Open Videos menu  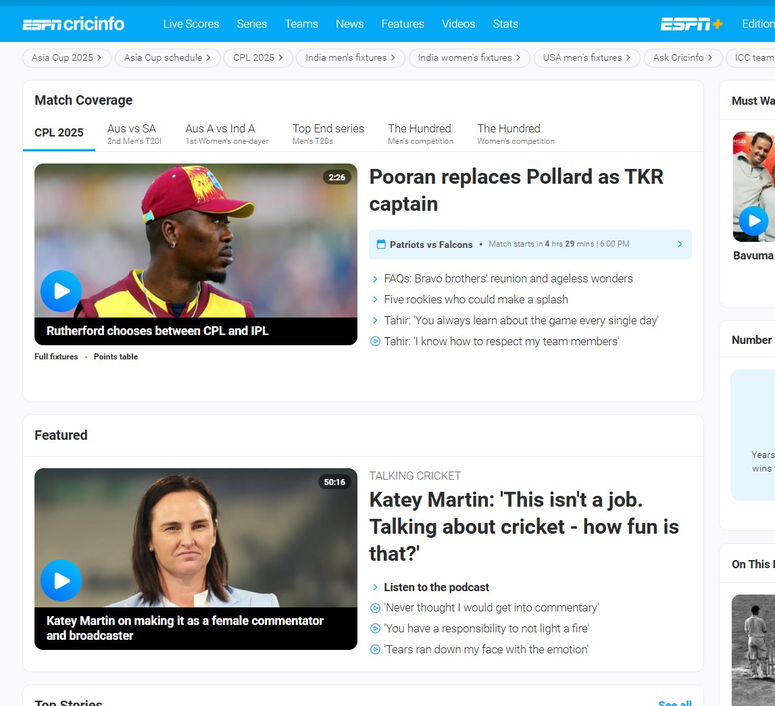click(458, 24)
